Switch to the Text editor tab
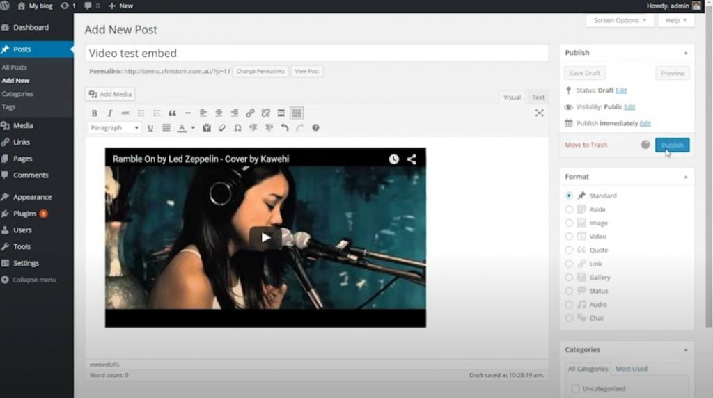This screenshot has height=398, width=713. click(538, 97)
